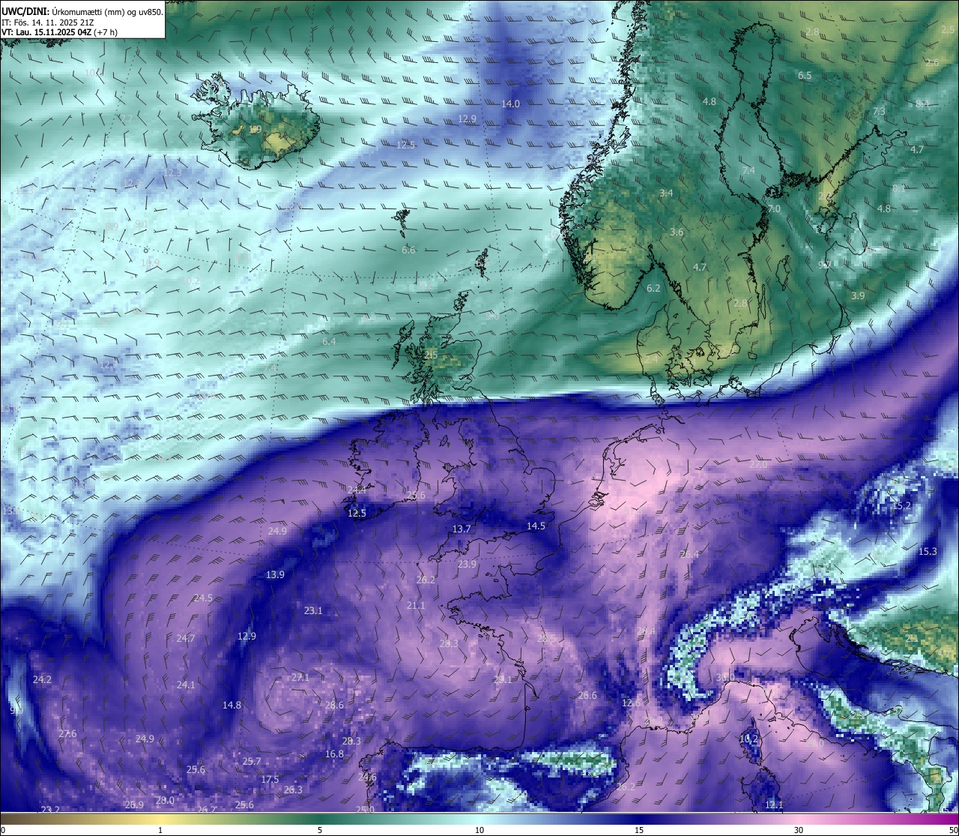
Task: Select the 14.5 value label
Action: [x=536, y=526]
